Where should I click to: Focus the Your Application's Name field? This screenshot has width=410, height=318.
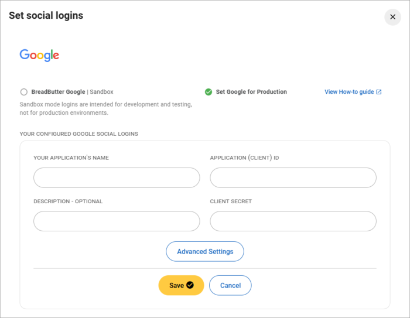(117, 177)
